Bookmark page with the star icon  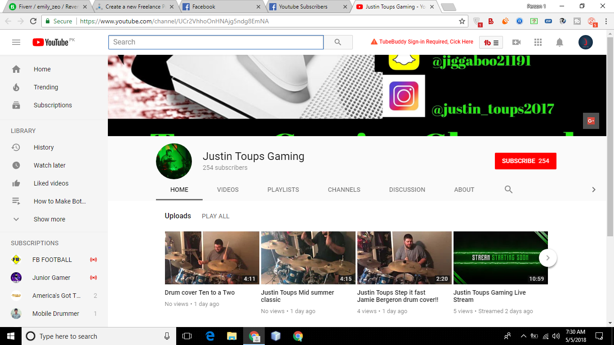[x=462, y=21]
